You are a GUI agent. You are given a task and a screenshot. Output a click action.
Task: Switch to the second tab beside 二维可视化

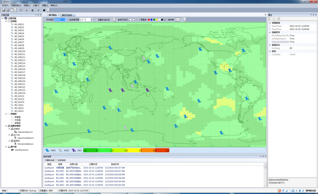pos(67,15)
